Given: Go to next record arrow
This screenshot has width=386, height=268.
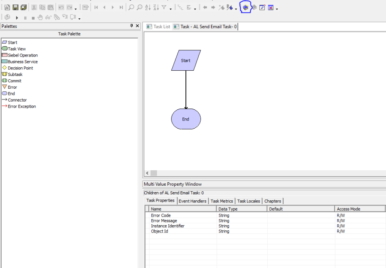Looking at the screenshot, I should tap(113, 8).
